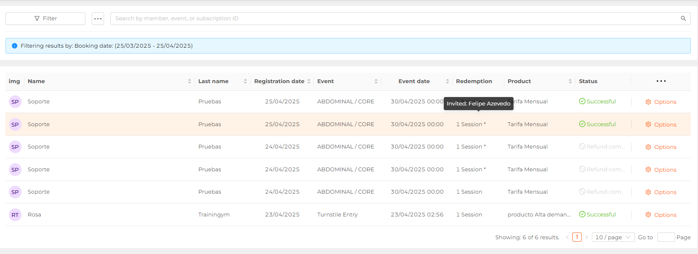Open Options in the highlighted Soporte row
The height and width of the screenshot is (254, 698).
click(661, 124)
